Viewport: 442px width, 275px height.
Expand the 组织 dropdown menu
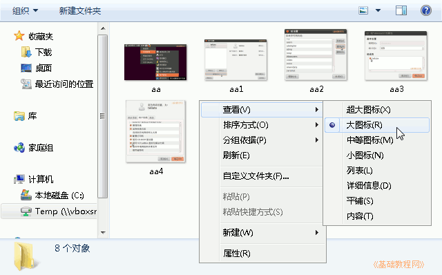(25, 11)
